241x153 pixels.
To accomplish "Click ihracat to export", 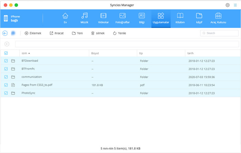I will tap(56, 33).
